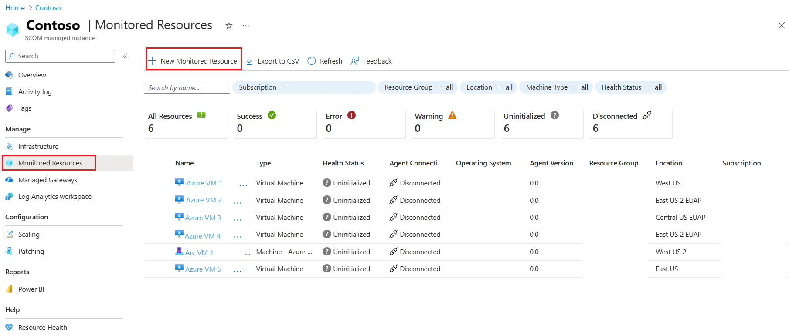Image resolution: width=789 pixels, height=336 pixels.
Task: Sort by the Location column header
Action: click(669, 163)
